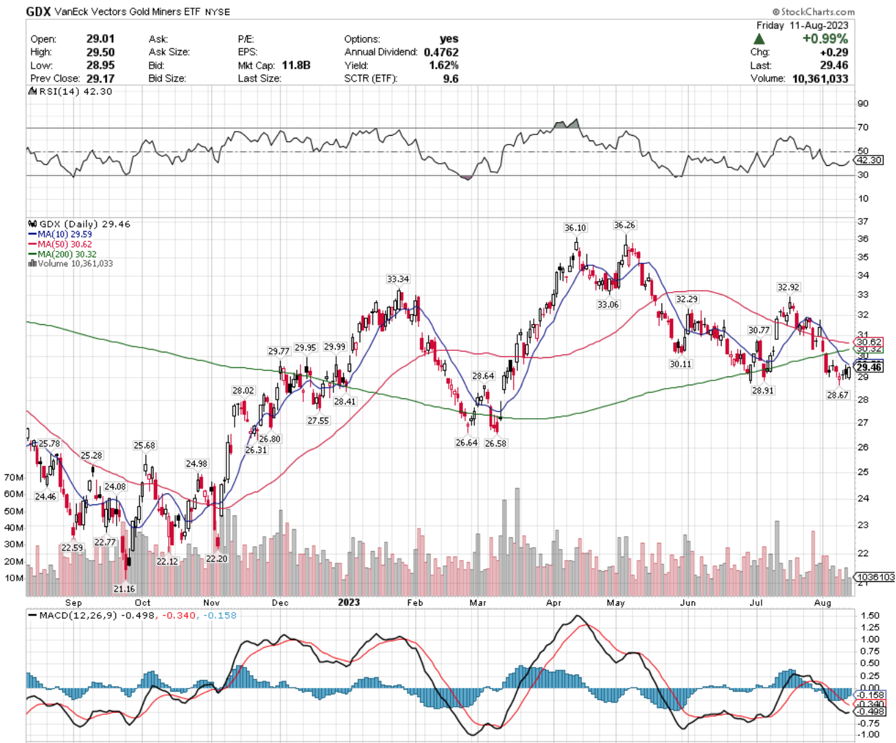Click the red 30.62 MA tag on right axis

[869, 342]
